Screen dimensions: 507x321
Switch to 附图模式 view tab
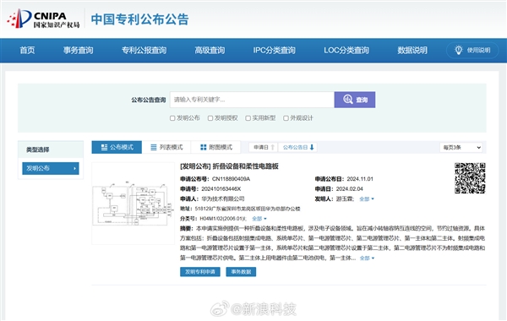click(215, 148)
